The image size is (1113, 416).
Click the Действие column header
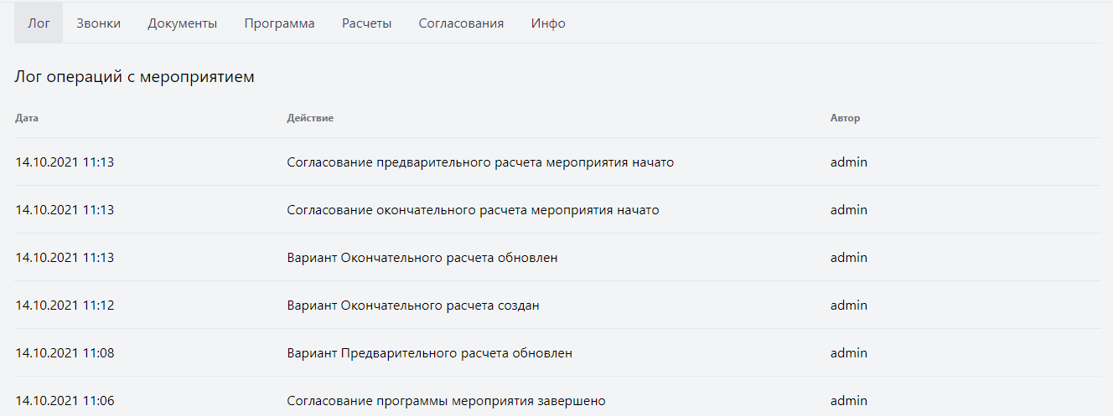(x=310, y=118)
